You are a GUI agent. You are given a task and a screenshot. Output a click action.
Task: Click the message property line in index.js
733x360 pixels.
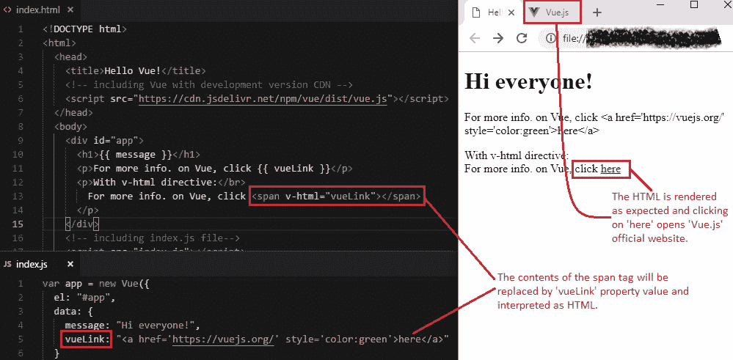coord(134,325)
